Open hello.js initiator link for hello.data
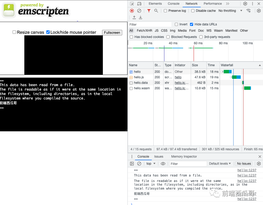Image resolution: width=263 pixels, height=205 pixels. (182, 83)
